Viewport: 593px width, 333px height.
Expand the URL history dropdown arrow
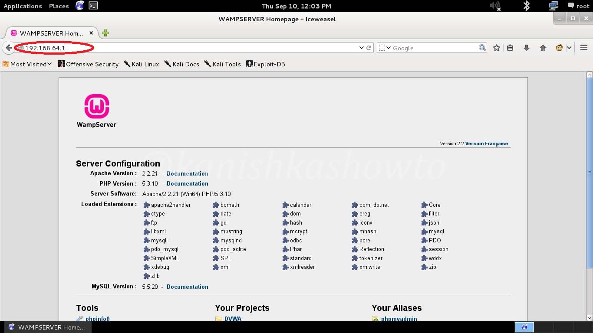361,48
